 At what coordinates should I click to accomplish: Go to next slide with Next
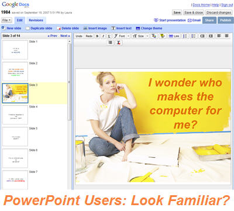(x=65, y=36)
